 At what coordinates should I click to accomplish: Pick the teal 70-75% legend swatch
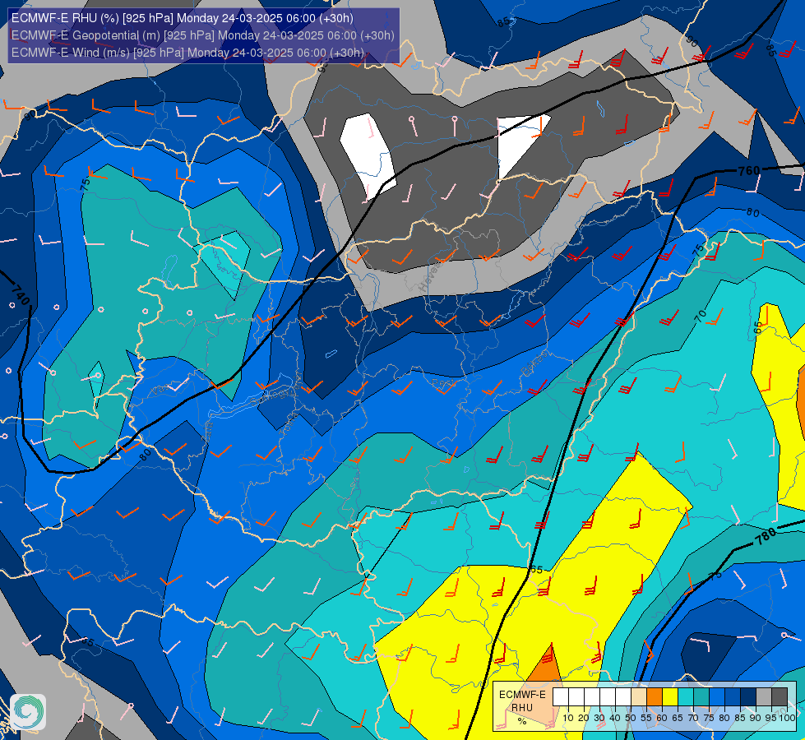pos(701,697)
